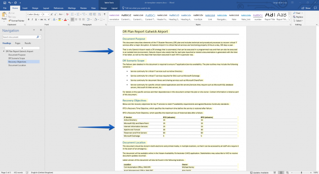
Task: Click the Share button
Action: pos(306,8)
